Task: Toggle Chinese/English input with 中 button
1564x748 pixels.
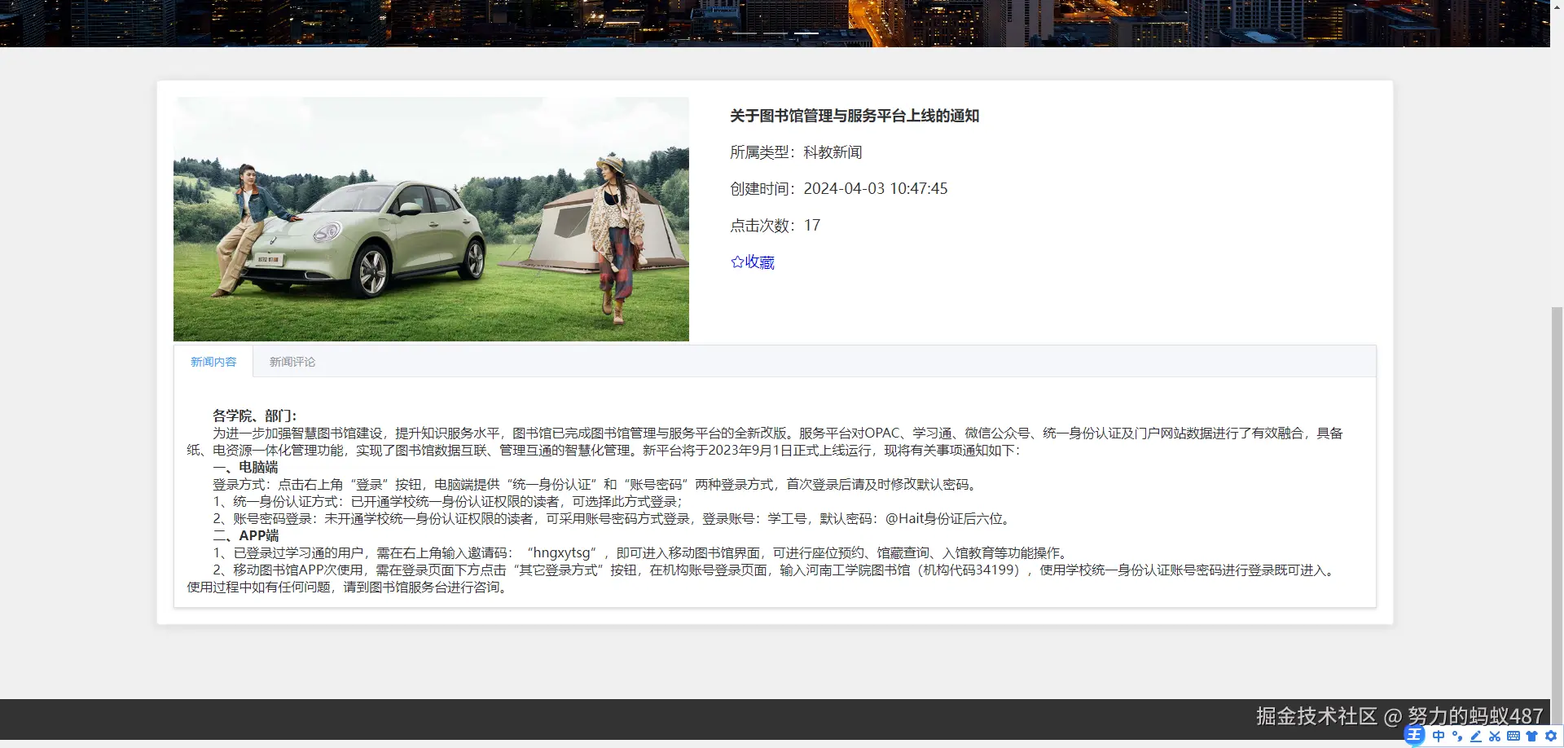Action: coord(1439,736)
